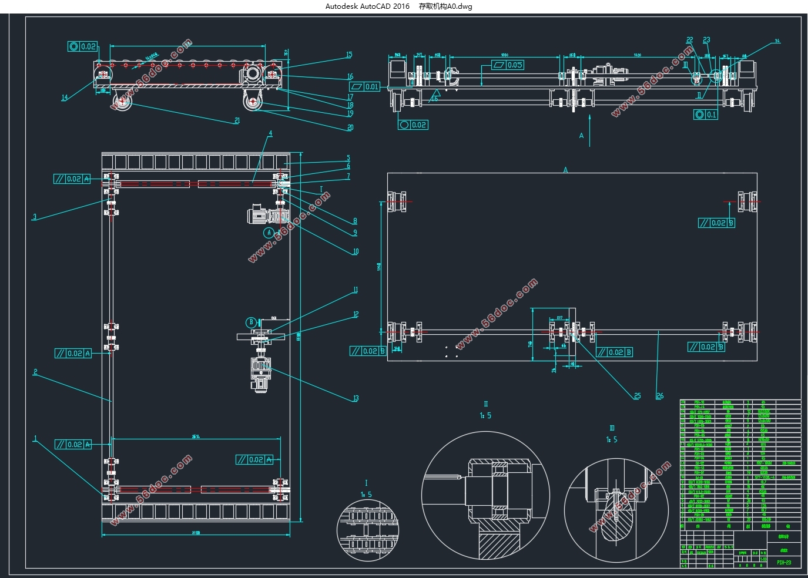808x578 pixels.
Task: Click the detail II enlarged circular view
Action: (x=486, y=495)
